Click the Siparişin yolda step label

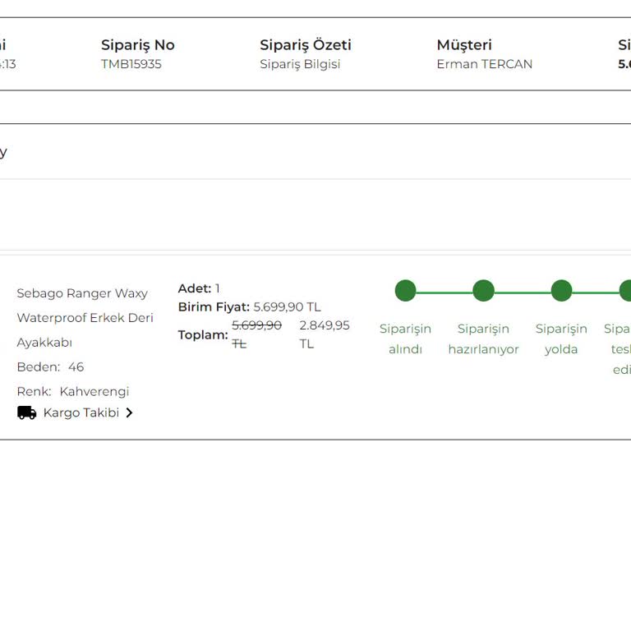click(x=561, y=339)
